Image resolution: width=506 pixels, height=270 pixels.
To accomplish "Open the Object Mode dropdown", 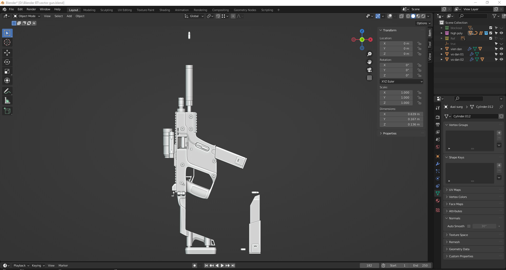I will pyautogui.click(x=27, y=16).
